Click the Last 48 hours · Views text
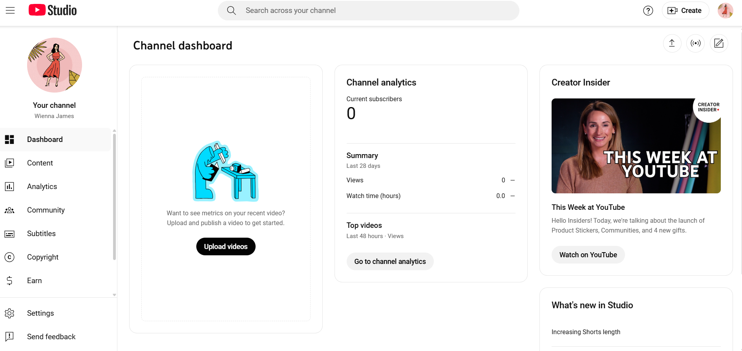This screenshot has width=742, height=351. point(375,236)
